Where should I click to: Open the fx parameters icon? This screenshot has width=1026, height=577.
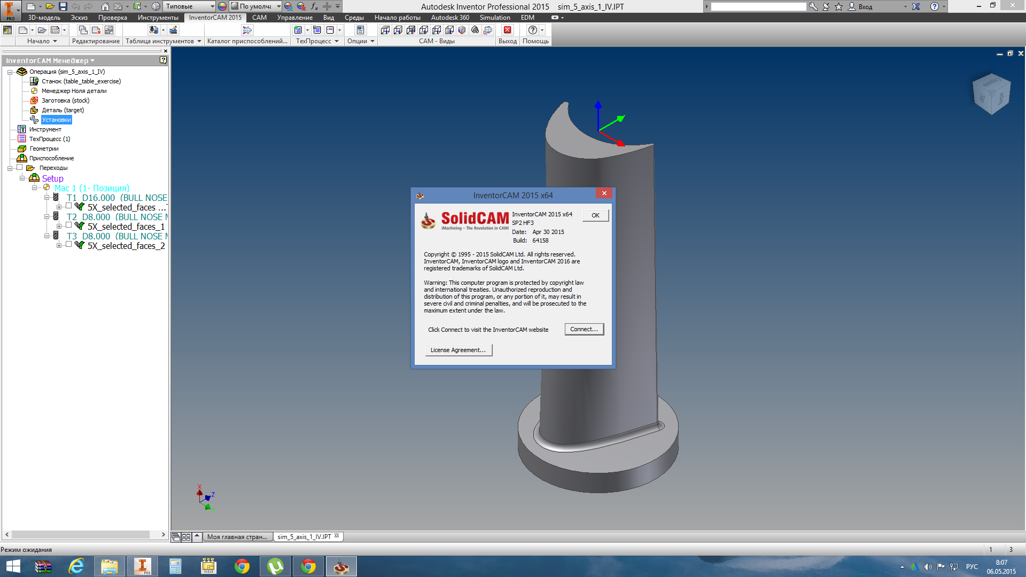[x=314, y=6]
